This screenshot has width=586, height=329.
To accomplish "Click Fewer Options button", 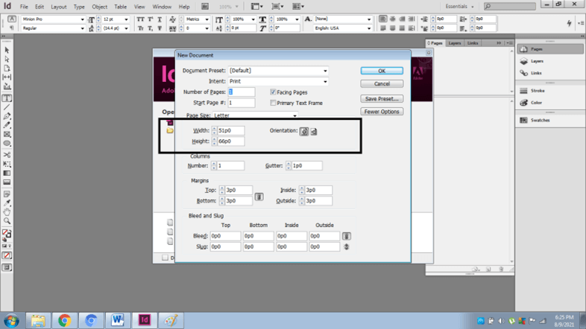I will click(x=382, y=112).
